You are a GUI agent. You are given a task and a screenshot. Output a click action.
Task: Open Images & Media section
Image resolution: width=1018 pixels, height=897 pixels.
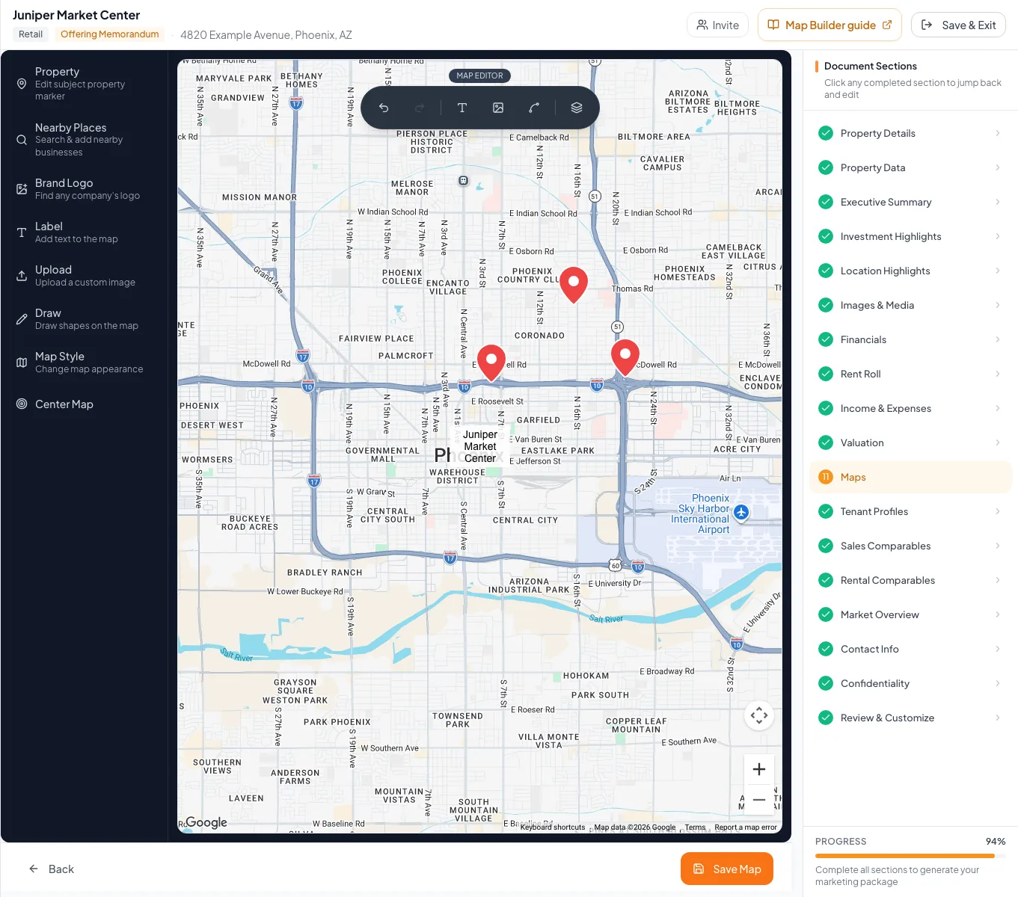[x=910, y=305]
